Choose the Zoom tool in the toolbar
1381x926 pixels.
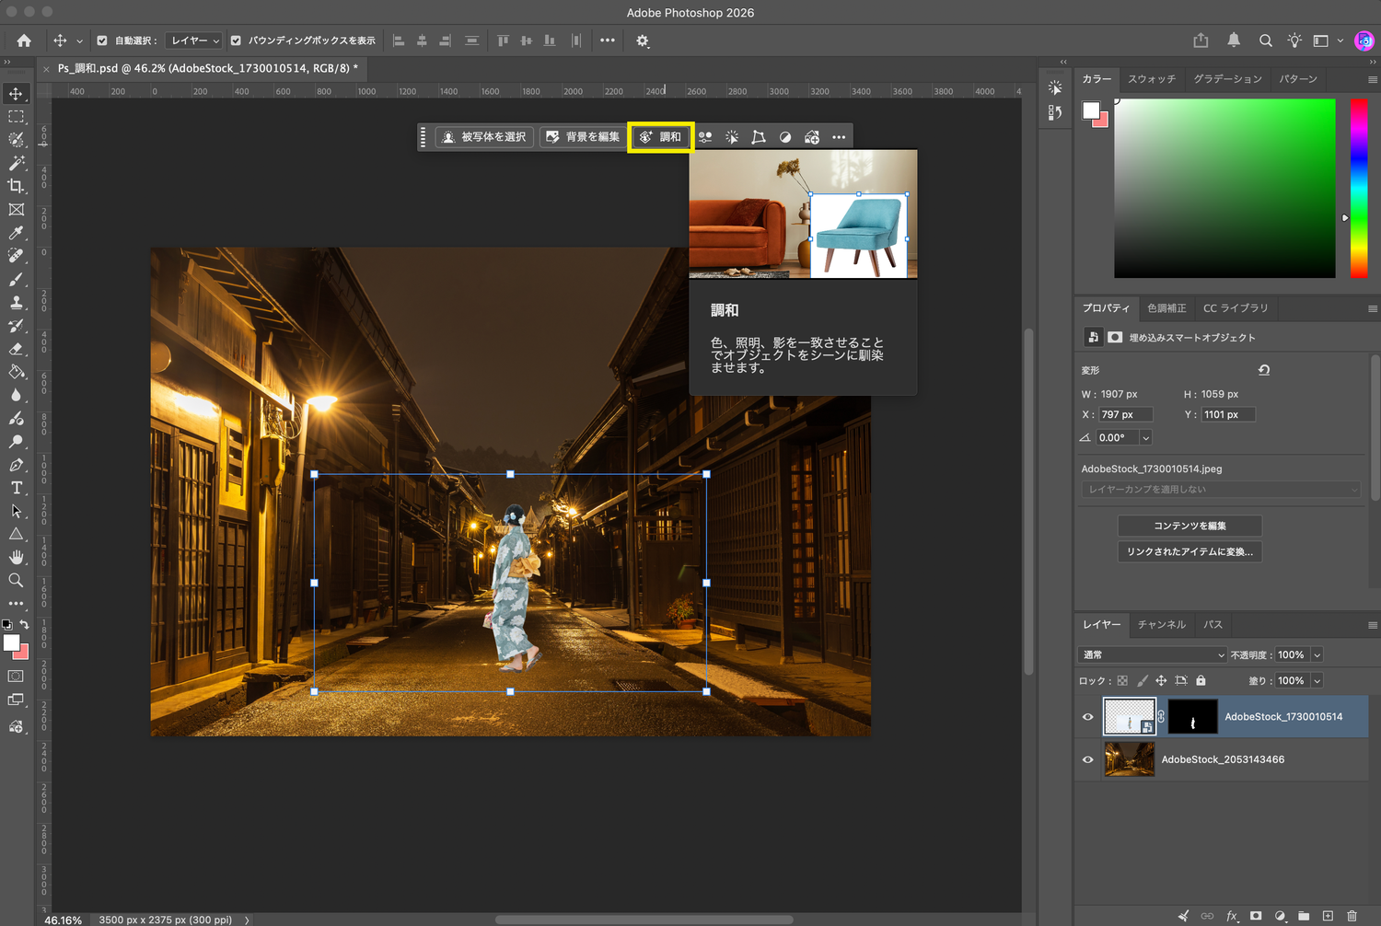pos(17,580)
